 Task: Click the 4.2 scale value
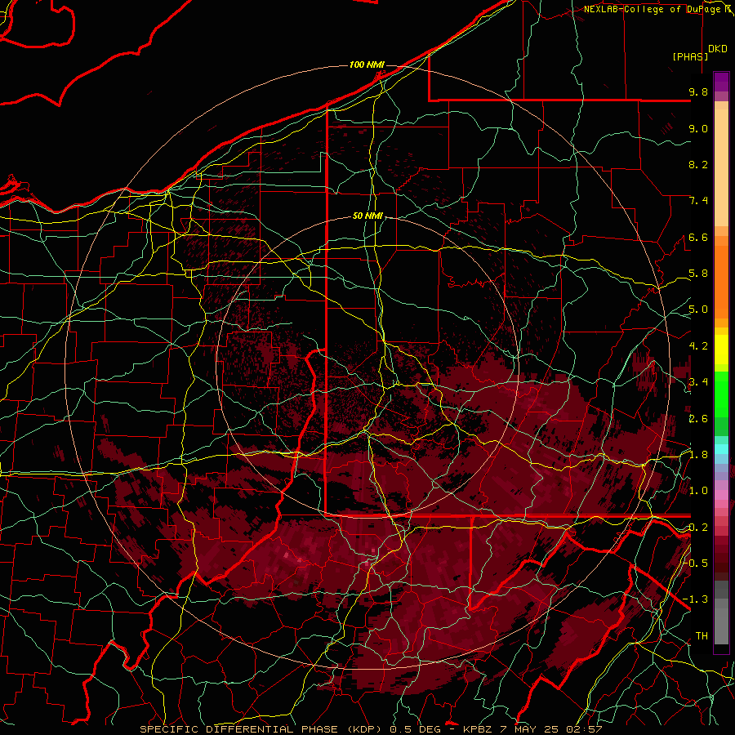698,346
